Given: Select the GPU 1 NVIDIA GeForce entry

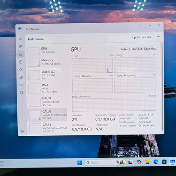Looking at the screenshot, I should tap(48, 128).
